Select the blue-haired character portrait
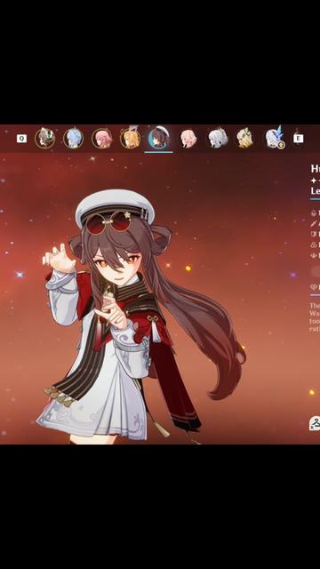320x569 pixels. [73, 139]
